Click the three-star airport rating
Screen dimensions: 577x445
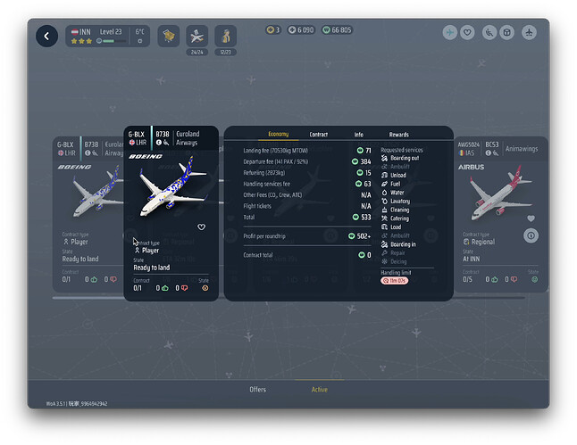click(x=81, y=41)
